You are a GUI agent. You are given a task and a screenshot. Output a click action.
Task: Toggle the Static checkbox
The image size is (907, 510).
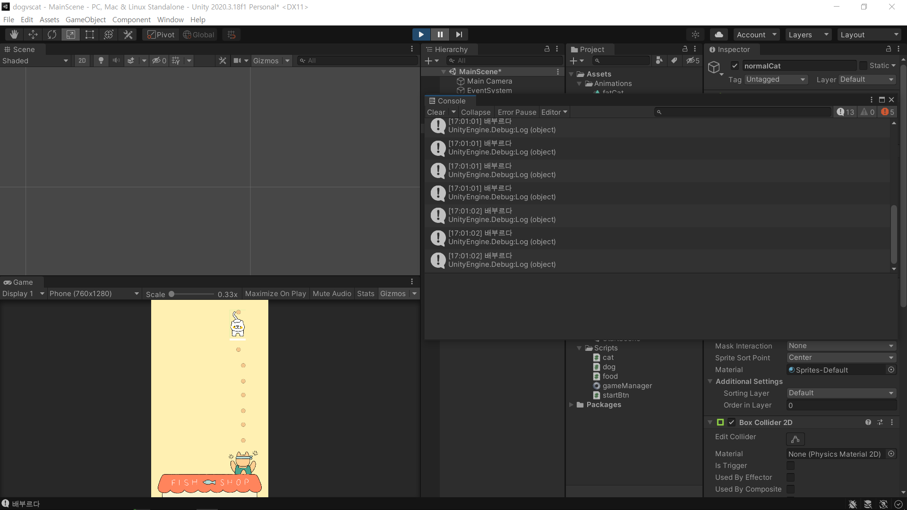[863, 66]
